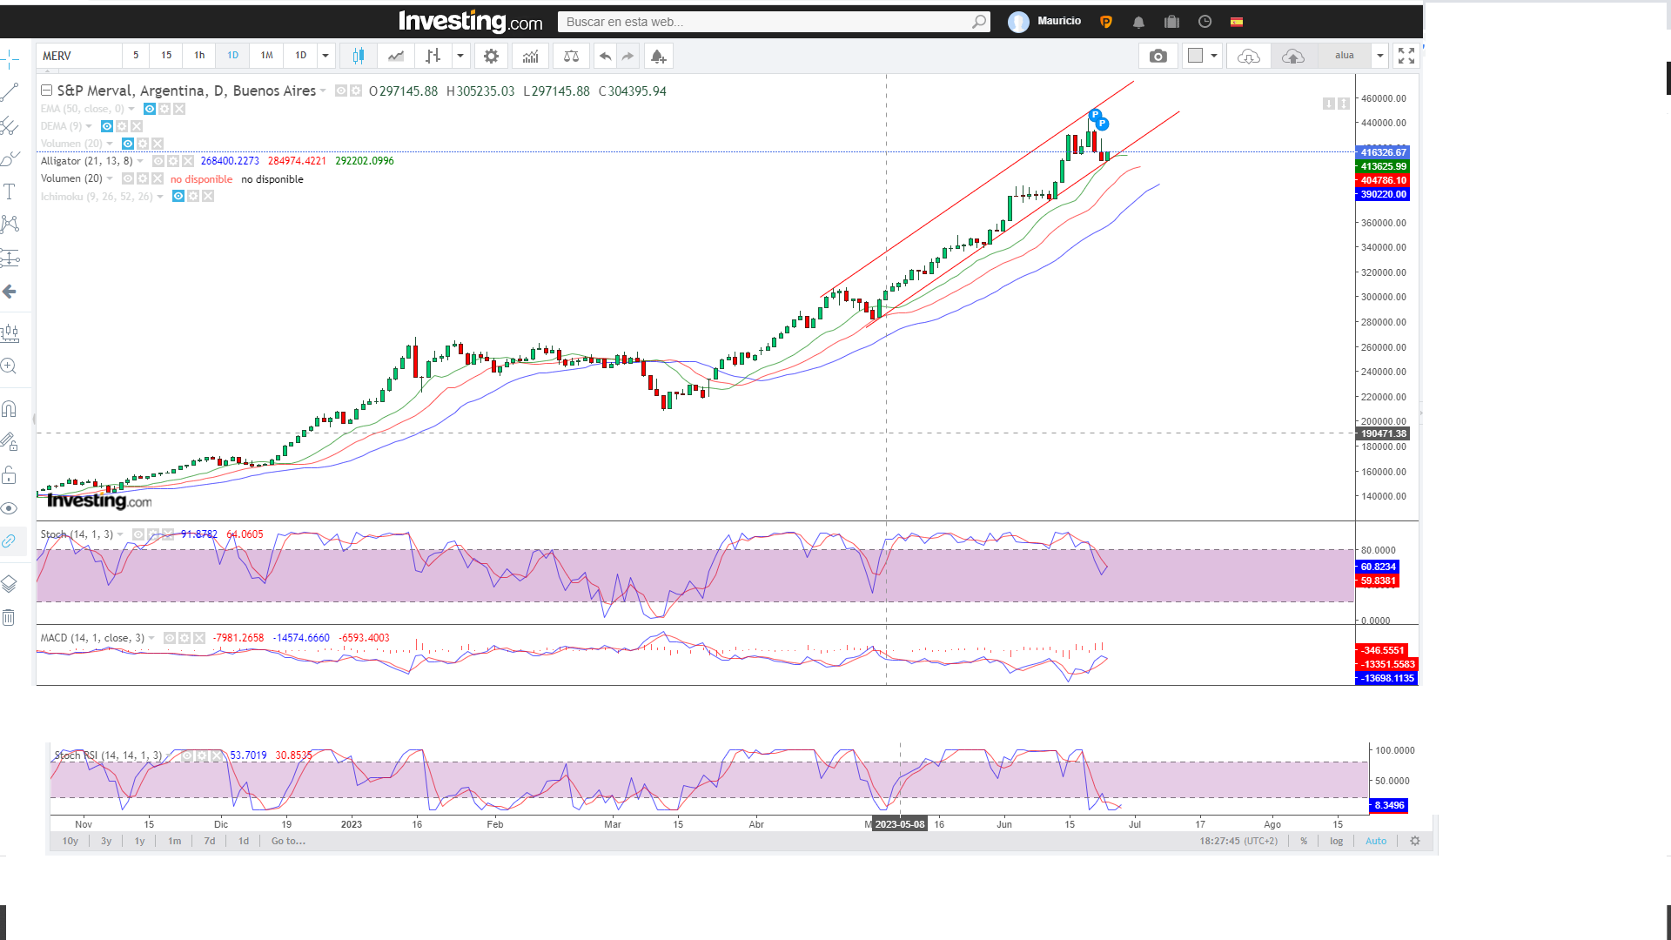The height and width of the screenshot is (940, 1671).
Task: Select the 1y time range
Action: pyautogui.click(x=139, y=841)
